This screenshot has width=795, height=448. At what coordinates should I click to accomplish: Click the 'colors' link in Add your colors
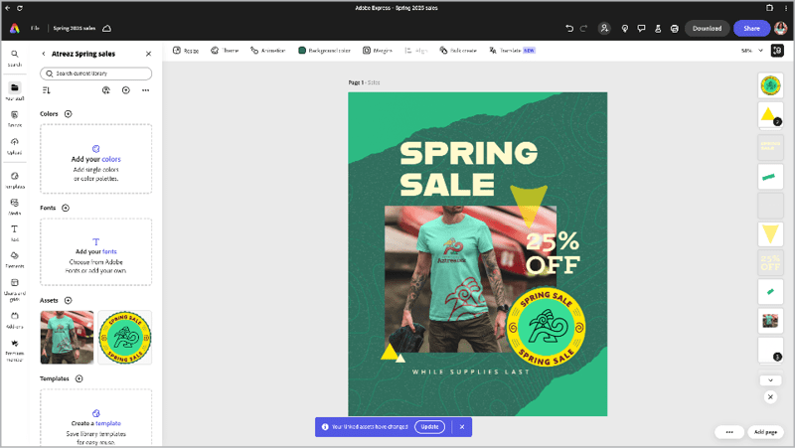tap(111, 159)
